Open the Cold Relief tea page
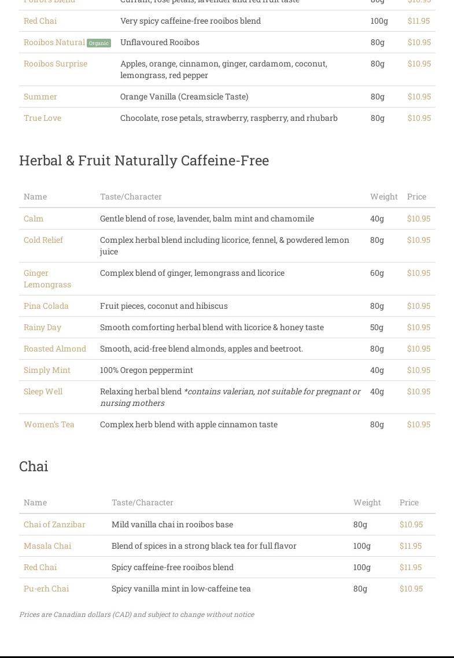Viewport: 454px width, 658px height. [x=43, y=240]
